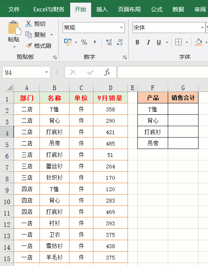Click inside the formula bar input
The height and width of the screenshot is (266, 208).
point(163,72)
